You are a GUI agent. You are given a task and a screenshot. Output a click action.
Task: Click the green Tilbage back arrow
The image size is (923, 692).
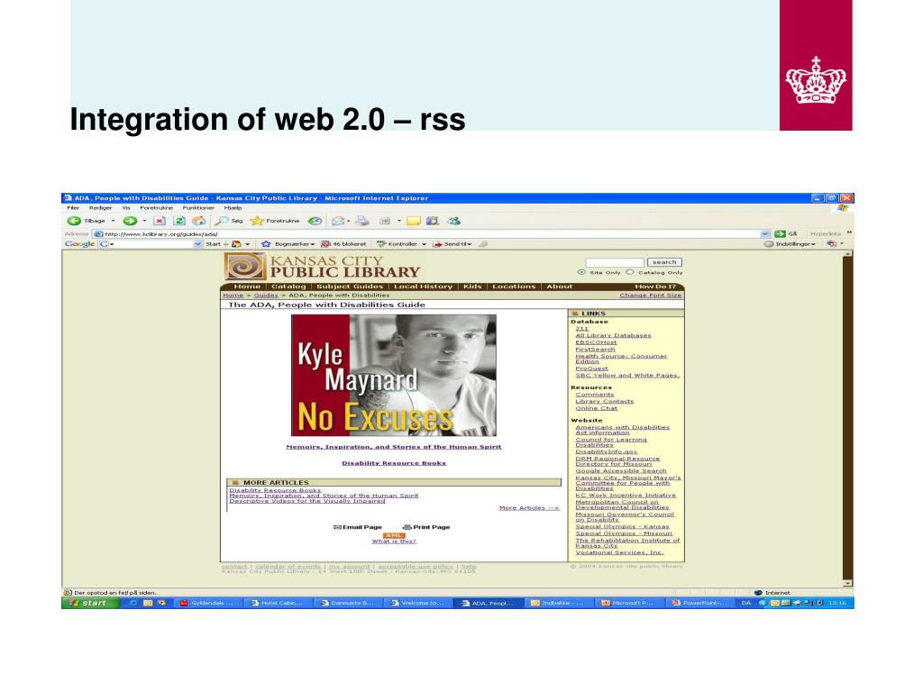tap(74, 222)
